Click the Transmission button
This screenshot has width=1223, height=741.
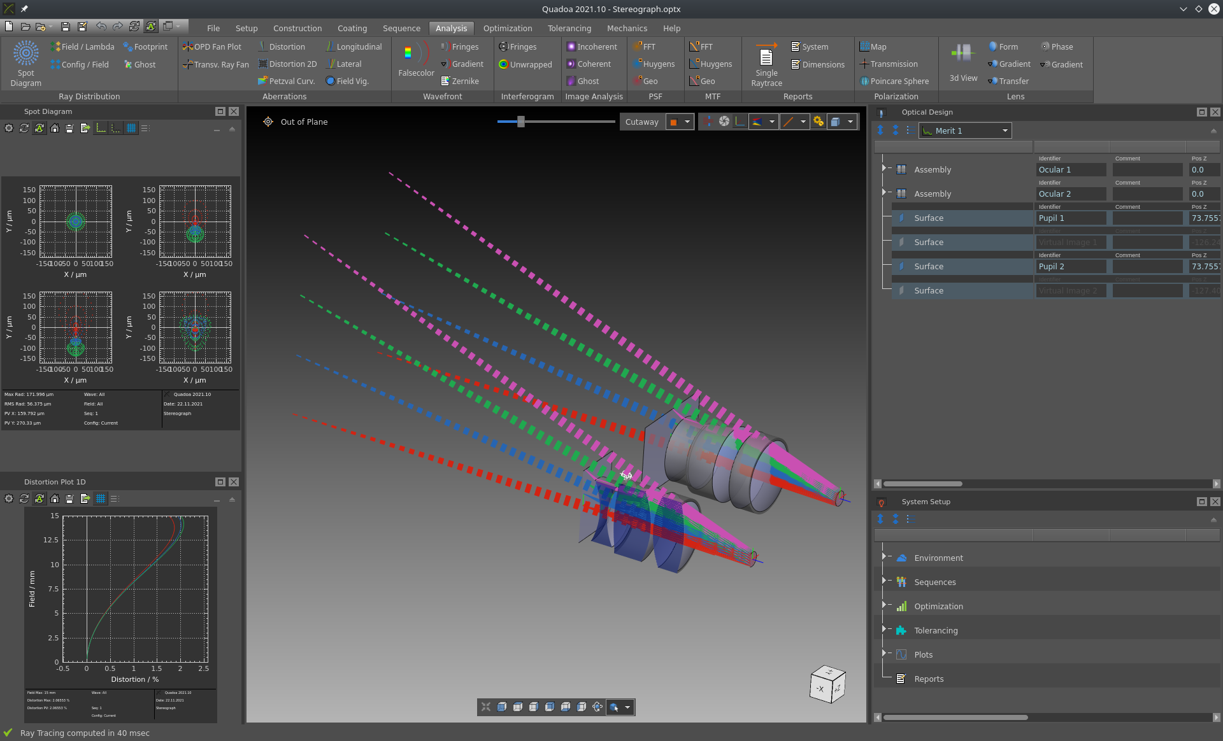[x=889, y=64]
